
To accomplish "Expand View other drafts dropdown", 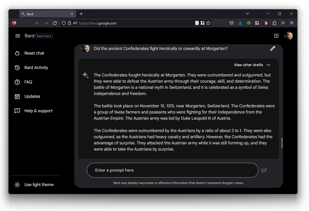I will tap(252, 65).
